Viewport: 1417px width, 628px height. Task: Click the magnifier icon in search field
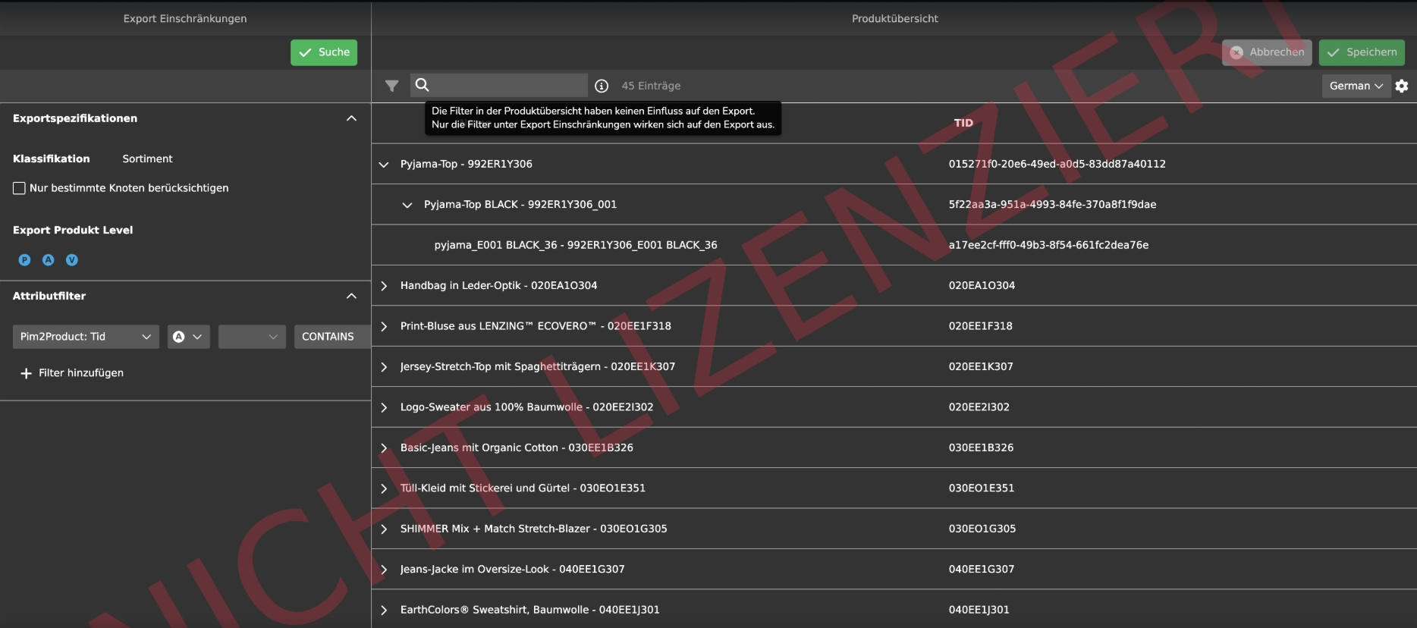423,85
